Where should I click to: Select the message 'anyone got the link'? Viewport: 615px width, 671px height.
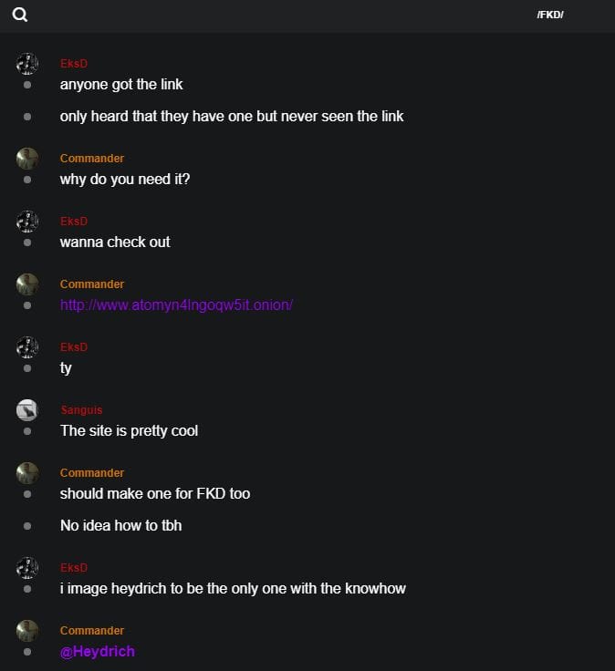pos(121,85)
